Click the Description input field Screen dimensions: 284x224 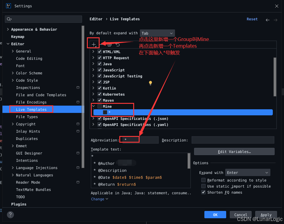[233, 140]
